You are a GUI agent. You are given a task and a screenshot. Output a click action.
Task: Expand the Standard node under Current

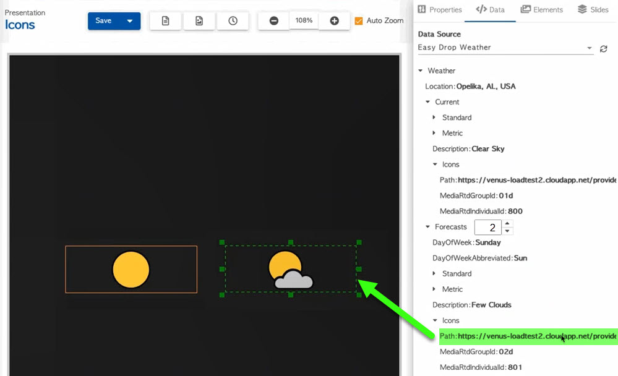point(434,117)
